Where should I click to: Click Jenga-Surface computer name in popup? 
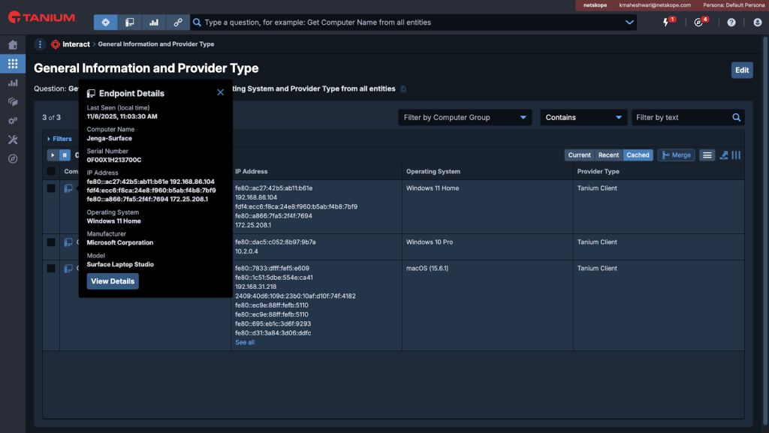[110, 139]
